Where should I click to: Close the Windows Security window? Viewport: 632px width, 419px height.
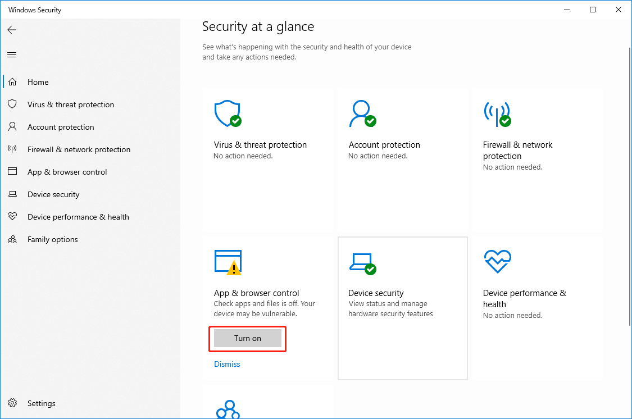[619, 10]
